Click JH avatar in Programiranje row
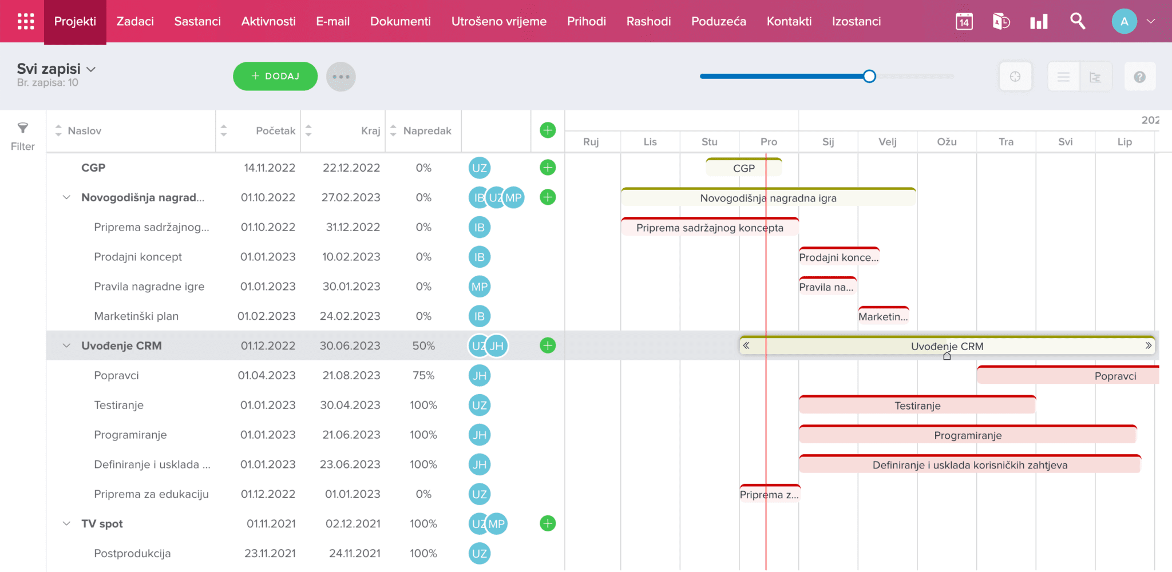Screen dimensions: 1172x572 480,435
